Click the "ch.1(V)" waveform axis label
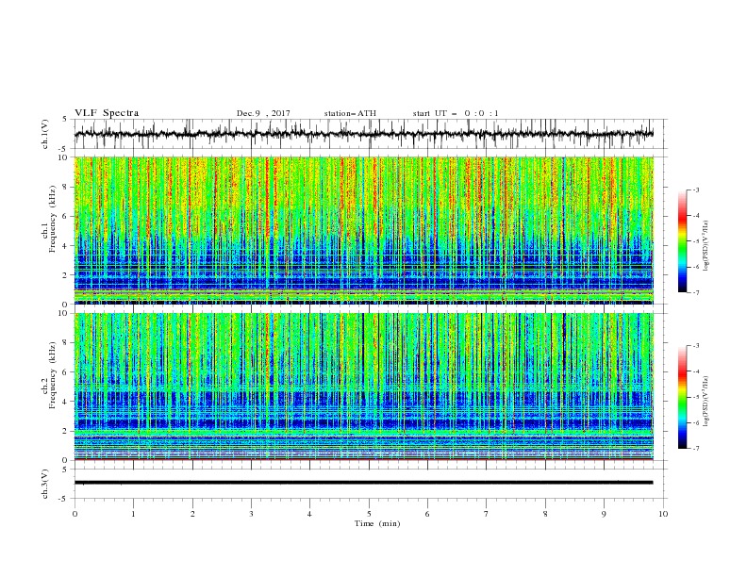This screenshot has width=747, height=577. pos(45,134)
